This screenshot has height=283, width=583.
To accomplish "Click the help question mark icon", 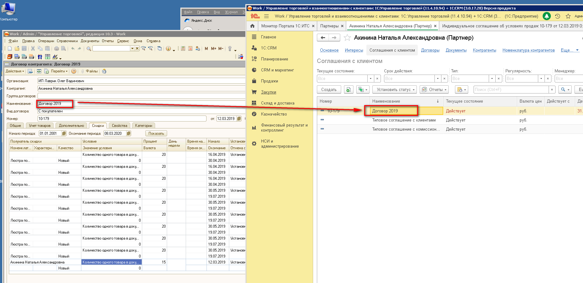I will pyautogui.click(x=74, y=71).
